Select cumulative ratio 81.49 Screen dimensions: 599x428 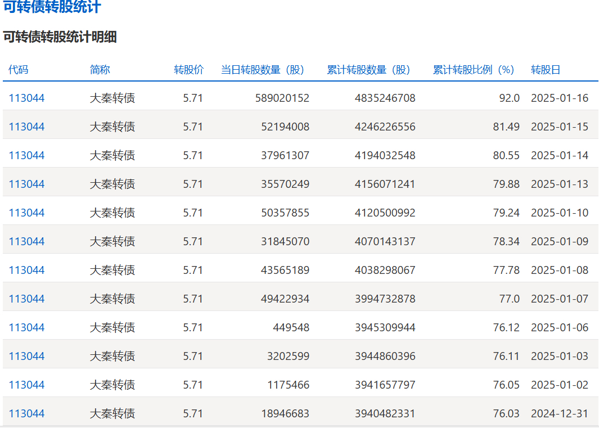click(x=506, y=127)
